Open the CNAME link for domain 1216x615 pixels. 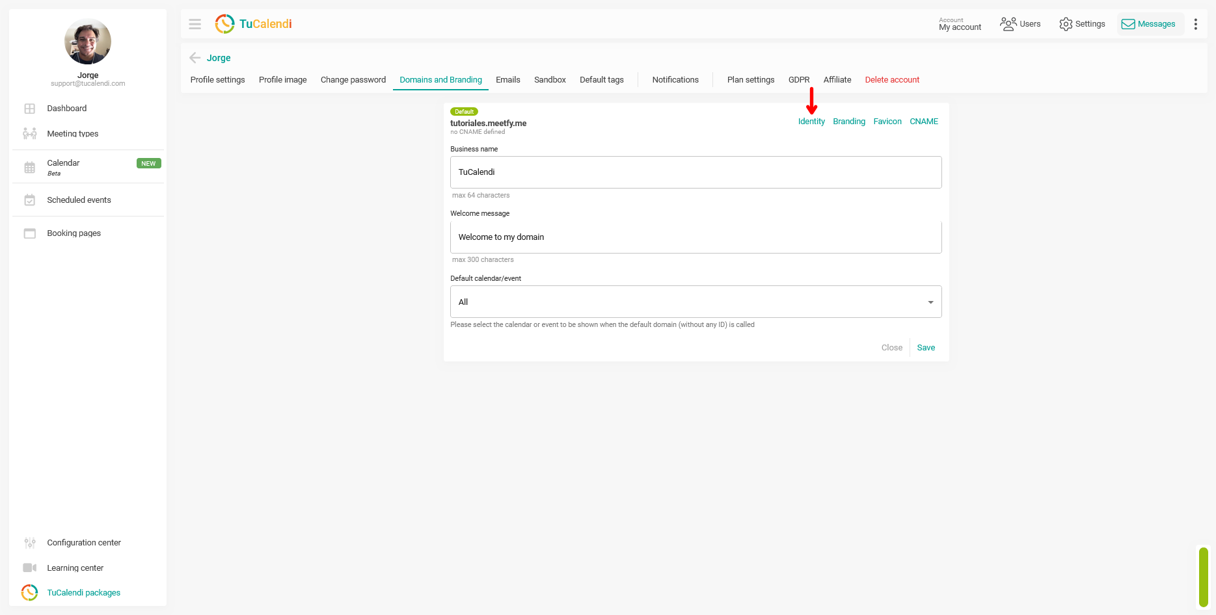click(924, 122)
